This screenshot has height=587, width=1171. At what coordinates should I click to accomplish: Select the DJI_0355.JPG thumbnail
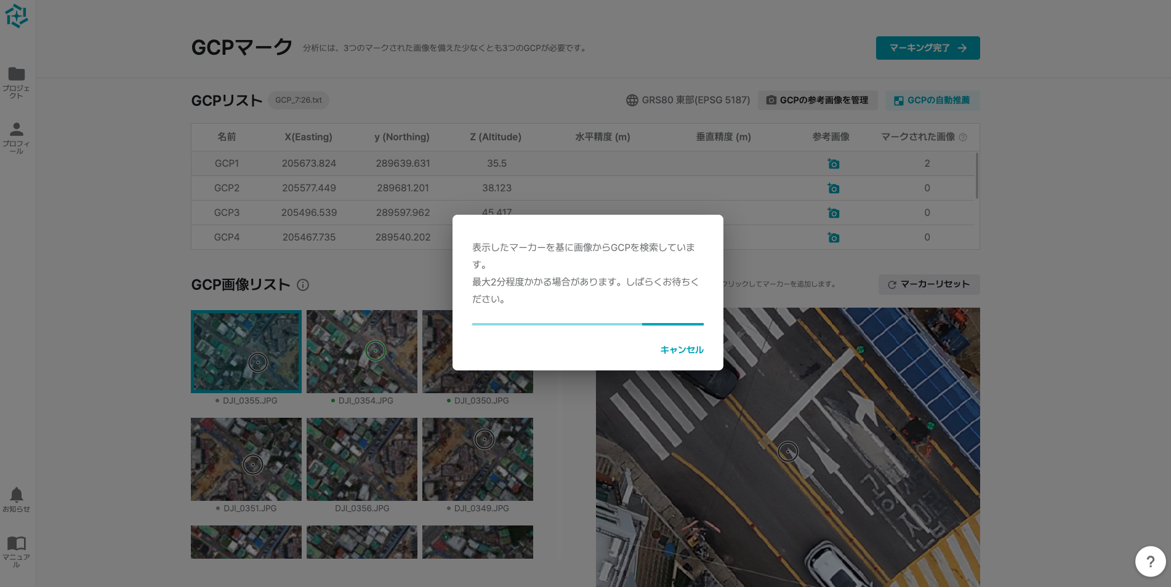point(246,351)
